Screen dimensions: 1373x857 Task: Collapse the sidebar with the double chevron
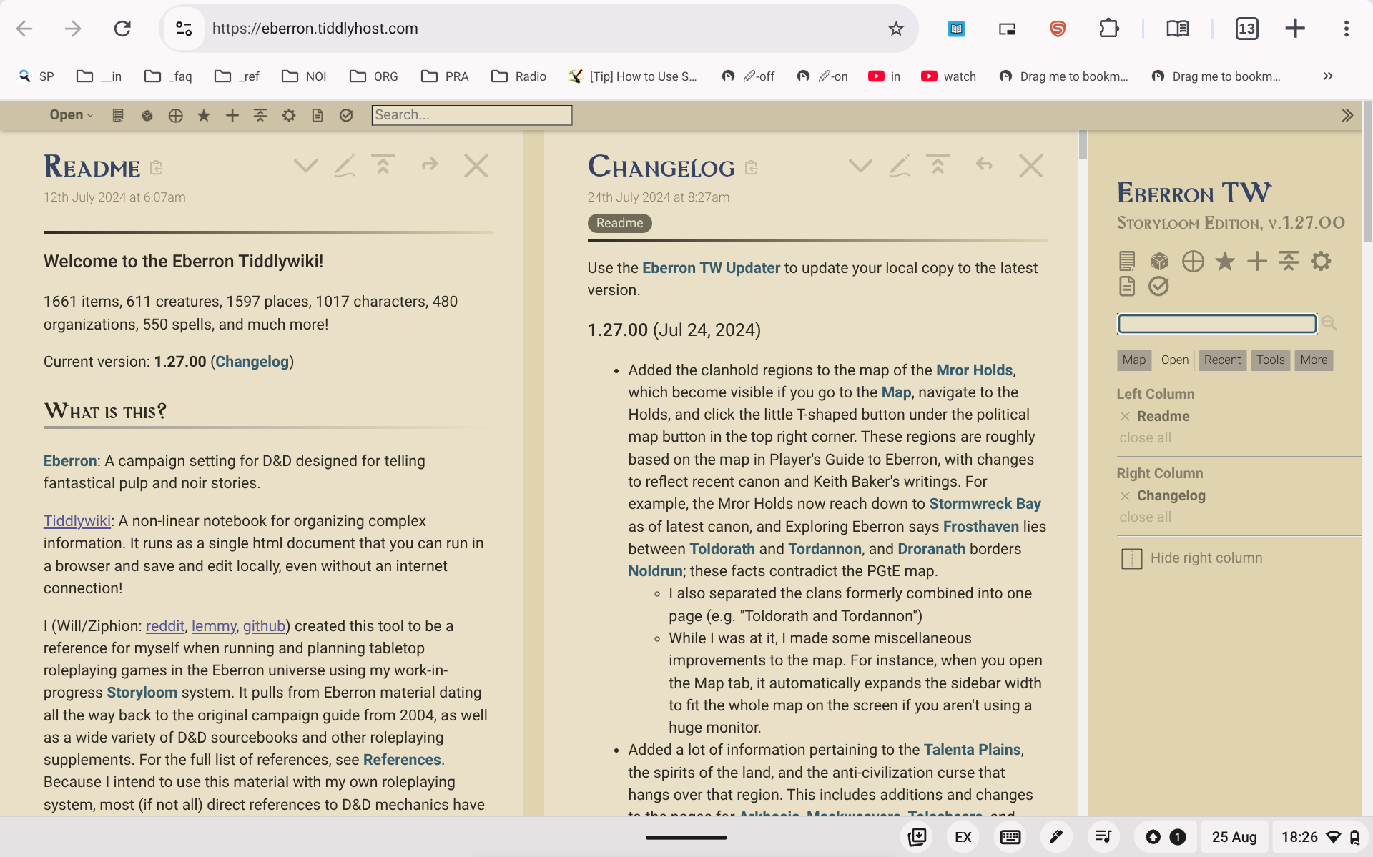pyautogui.click(x=1347, y=115)
